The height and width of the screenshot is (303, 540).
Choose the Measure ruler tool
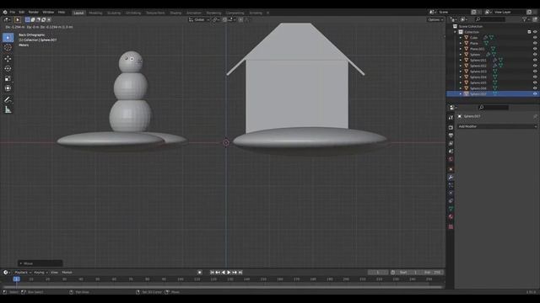click(8, 109)
